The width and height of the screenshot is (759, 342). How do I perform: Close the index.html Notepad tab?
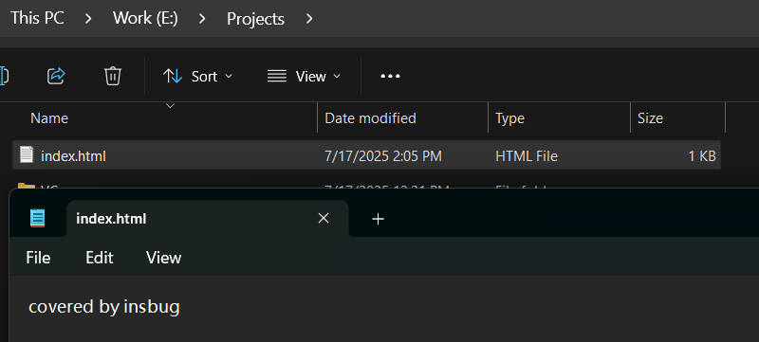(324, 218)
